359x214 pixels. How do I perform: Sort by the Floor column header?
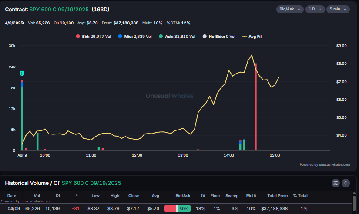(x=215, y=196)
